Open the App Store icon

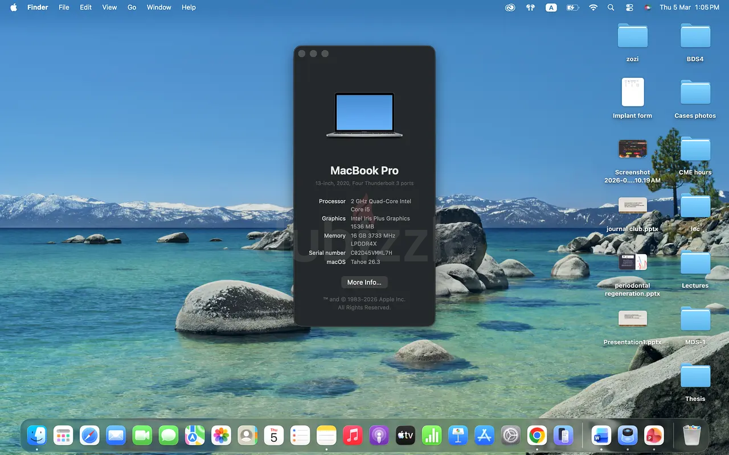(x=485, y=436)
